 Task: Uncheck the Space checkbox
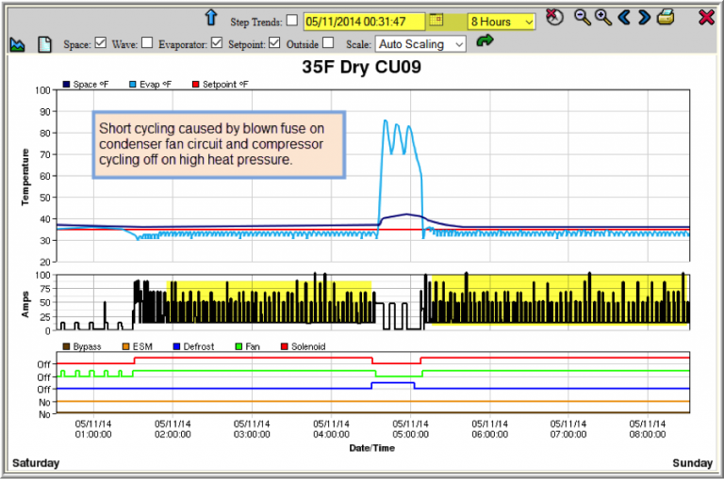[101, 43]
